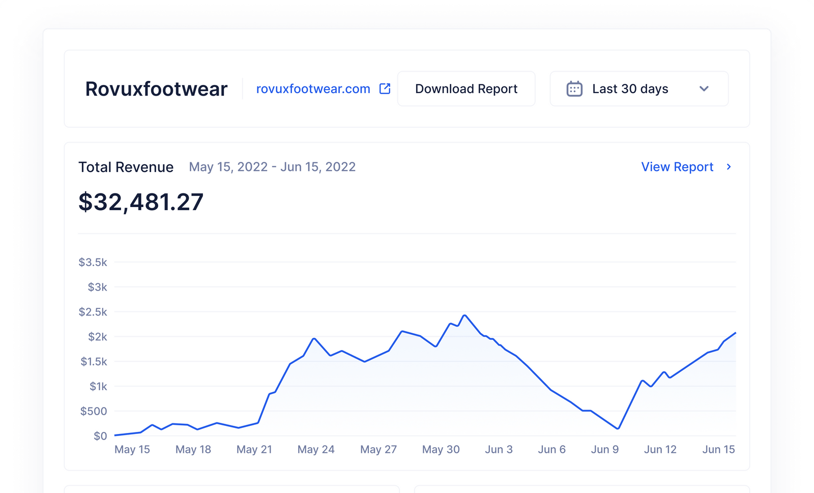Expand the date range chevron
The image size is (814, 493).
pyautogui.click(x=705, y=89)
